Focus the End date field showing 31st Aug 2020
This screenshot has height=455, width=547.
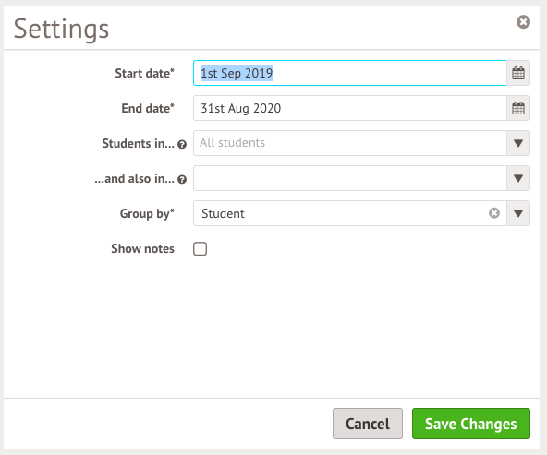[x=350, y=108]
